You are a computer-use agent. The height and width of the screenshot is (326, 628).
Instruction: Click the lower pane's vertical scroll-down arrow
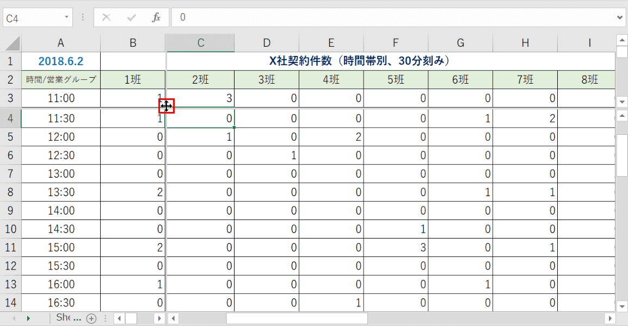click(x=621, y=307)
